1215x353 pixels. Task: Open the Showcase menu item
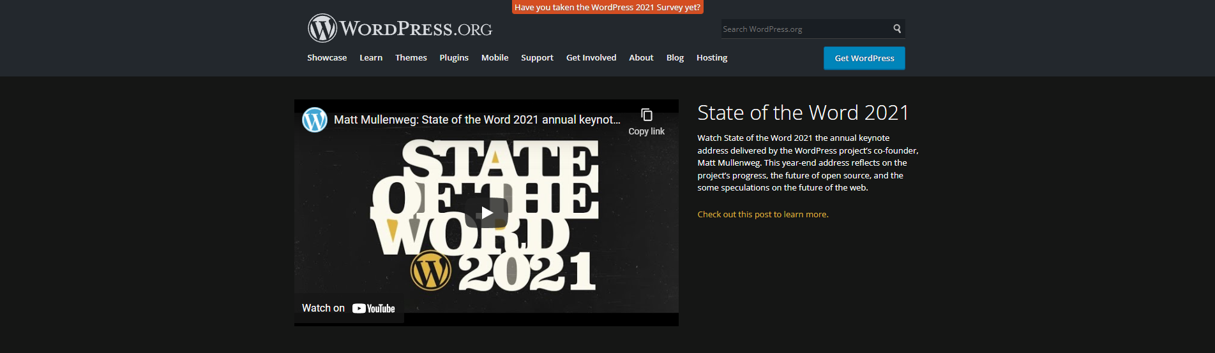coord(327,58)
